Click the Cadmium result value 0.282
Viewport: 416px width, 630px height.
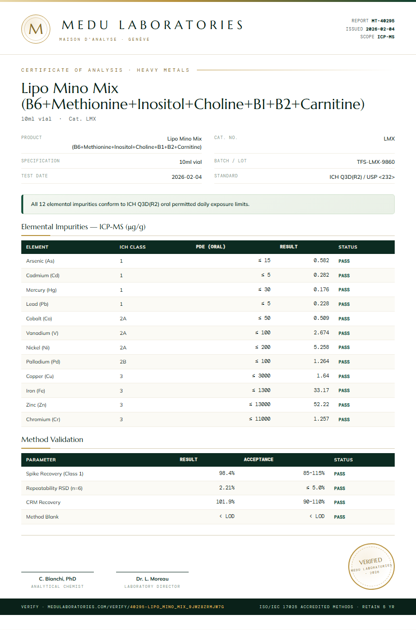click(x=321, y=275)
